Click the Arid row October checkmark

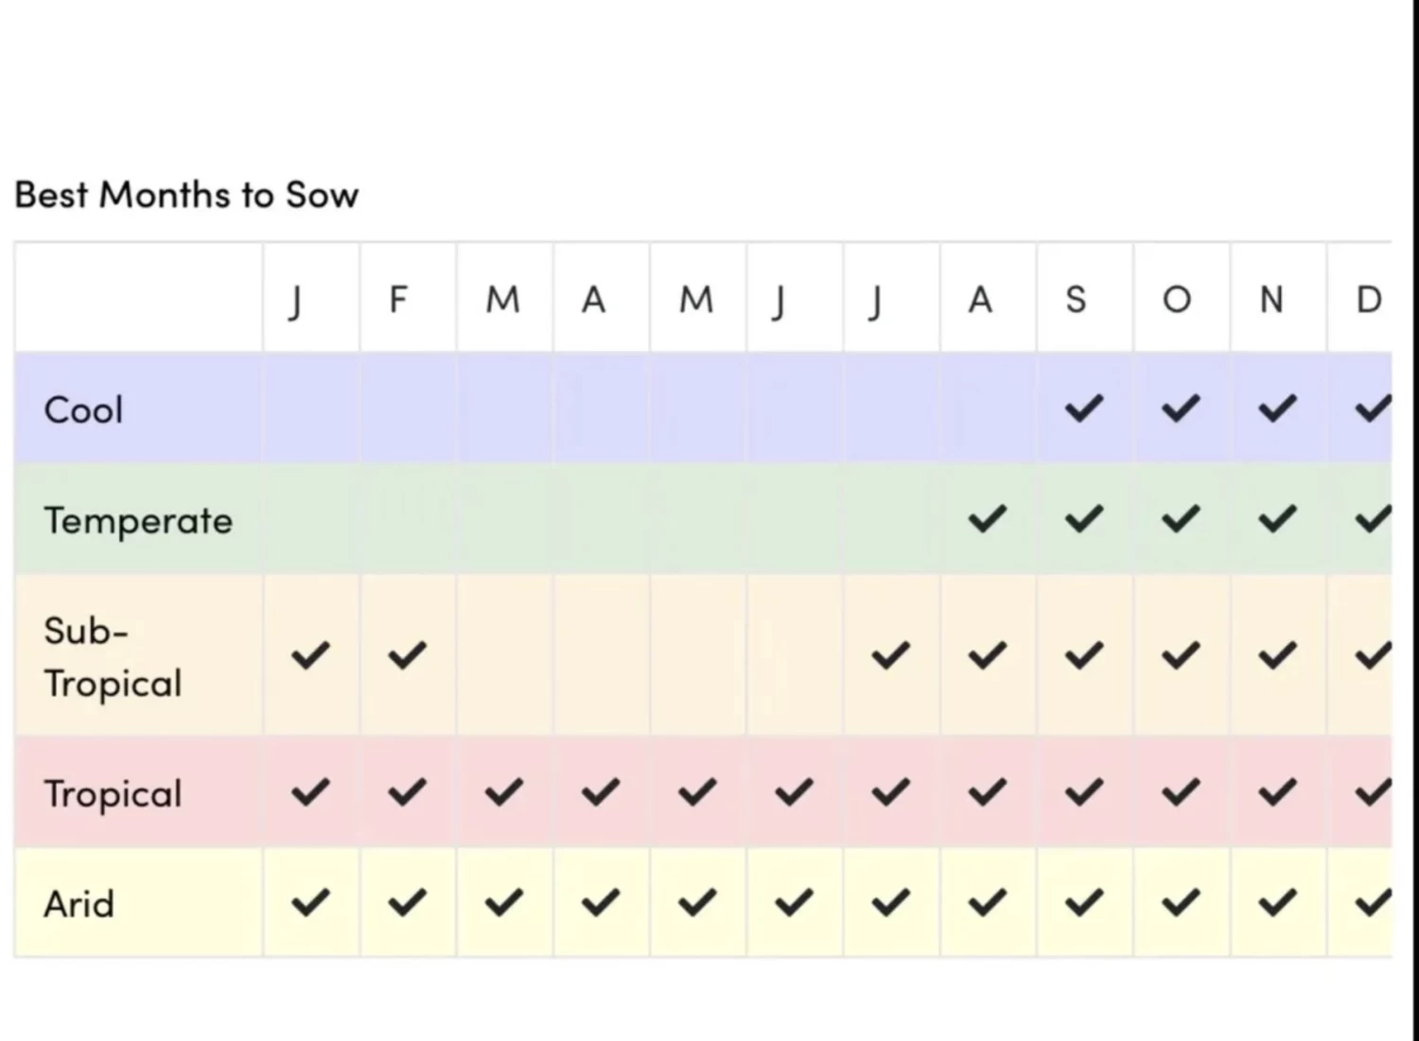tap(1181, 903)
